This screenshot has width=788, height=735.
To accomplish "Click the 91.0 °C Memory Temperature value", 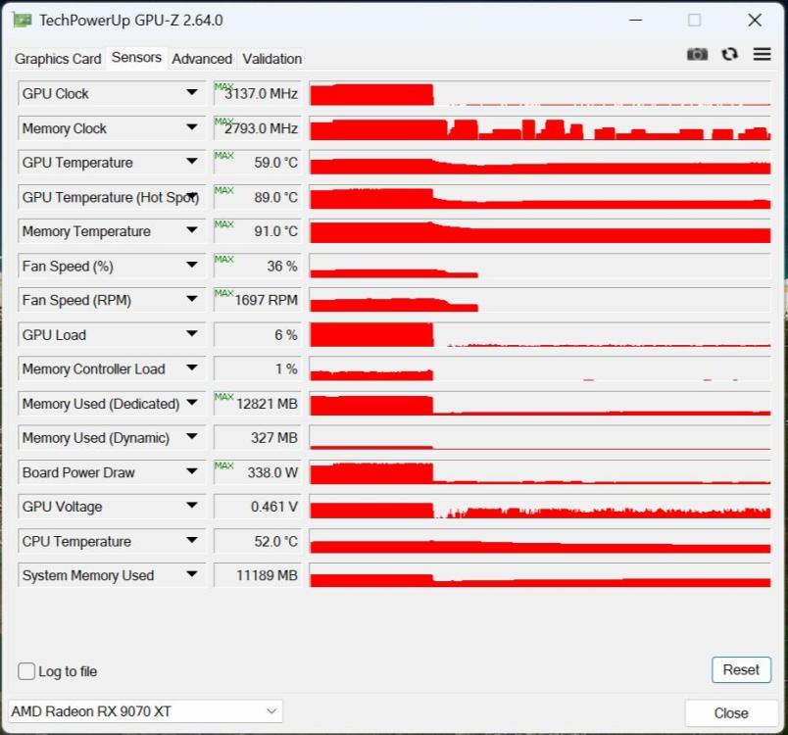I will point(258,231).
